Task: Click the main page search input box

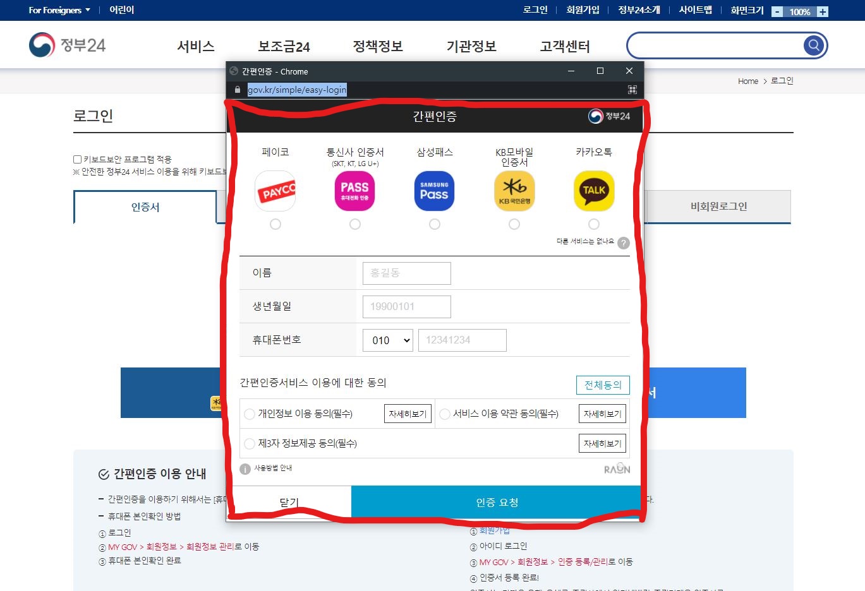Action: [x=716, y=45]
